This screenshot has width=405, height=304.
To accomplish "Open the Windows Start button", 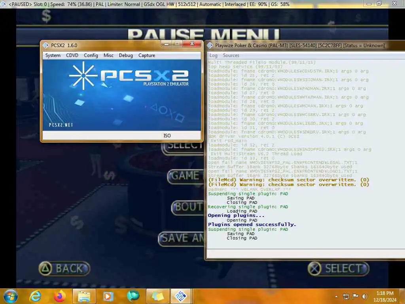I will [x=10, y=296].
